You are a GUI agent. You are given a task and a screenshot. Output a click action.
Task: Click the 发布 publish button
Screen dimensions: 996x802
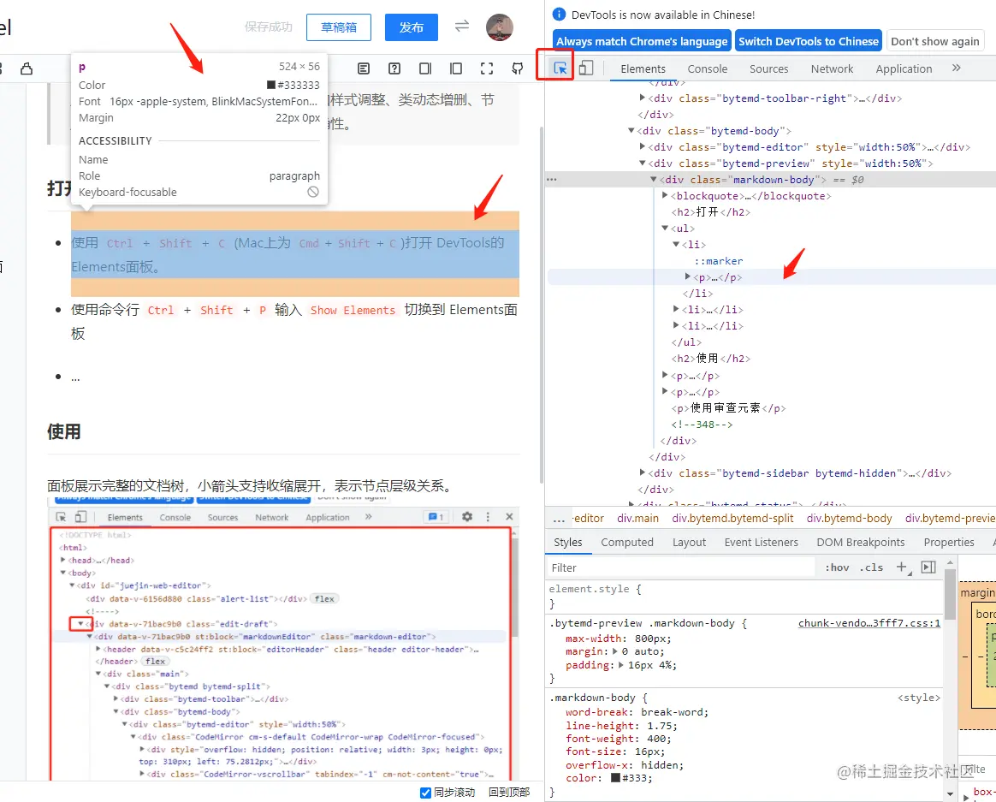412,27
